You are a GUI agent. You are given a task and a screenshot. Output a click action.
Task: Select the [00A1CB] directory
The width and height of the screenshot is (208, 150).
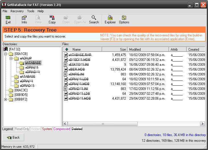pos(21,54)
